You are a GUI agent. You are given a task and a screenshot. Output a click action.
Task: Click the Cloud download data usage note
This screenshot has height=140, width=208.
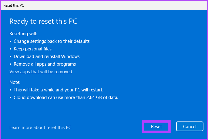(65, 97)
